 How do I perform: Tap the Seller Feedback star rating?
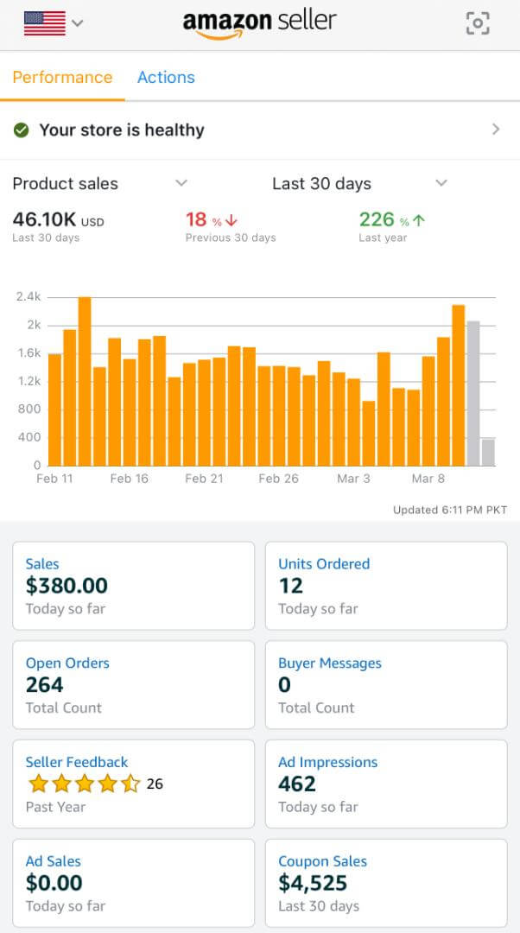84,784
